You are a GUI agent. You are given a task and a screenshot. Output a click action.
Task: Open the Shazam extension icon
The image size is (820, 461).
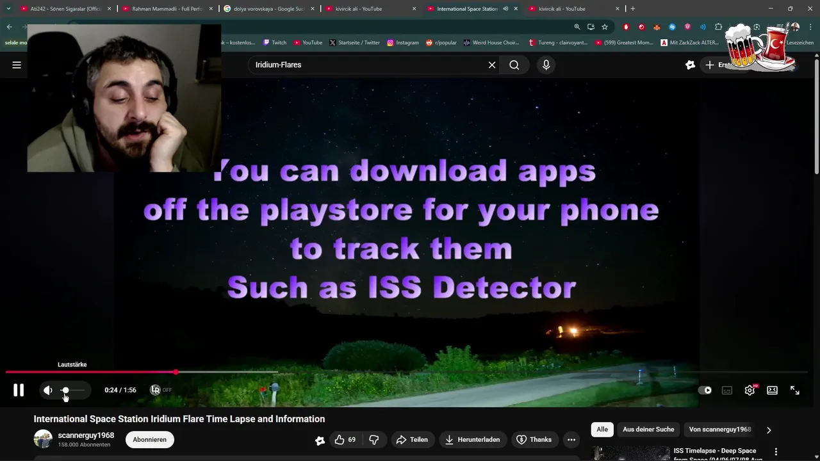point(672,27)
